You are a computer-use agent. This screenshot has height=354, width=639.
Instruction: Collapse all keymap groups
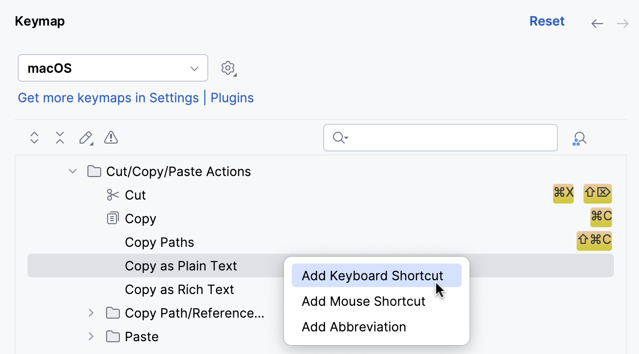[59, 138]
